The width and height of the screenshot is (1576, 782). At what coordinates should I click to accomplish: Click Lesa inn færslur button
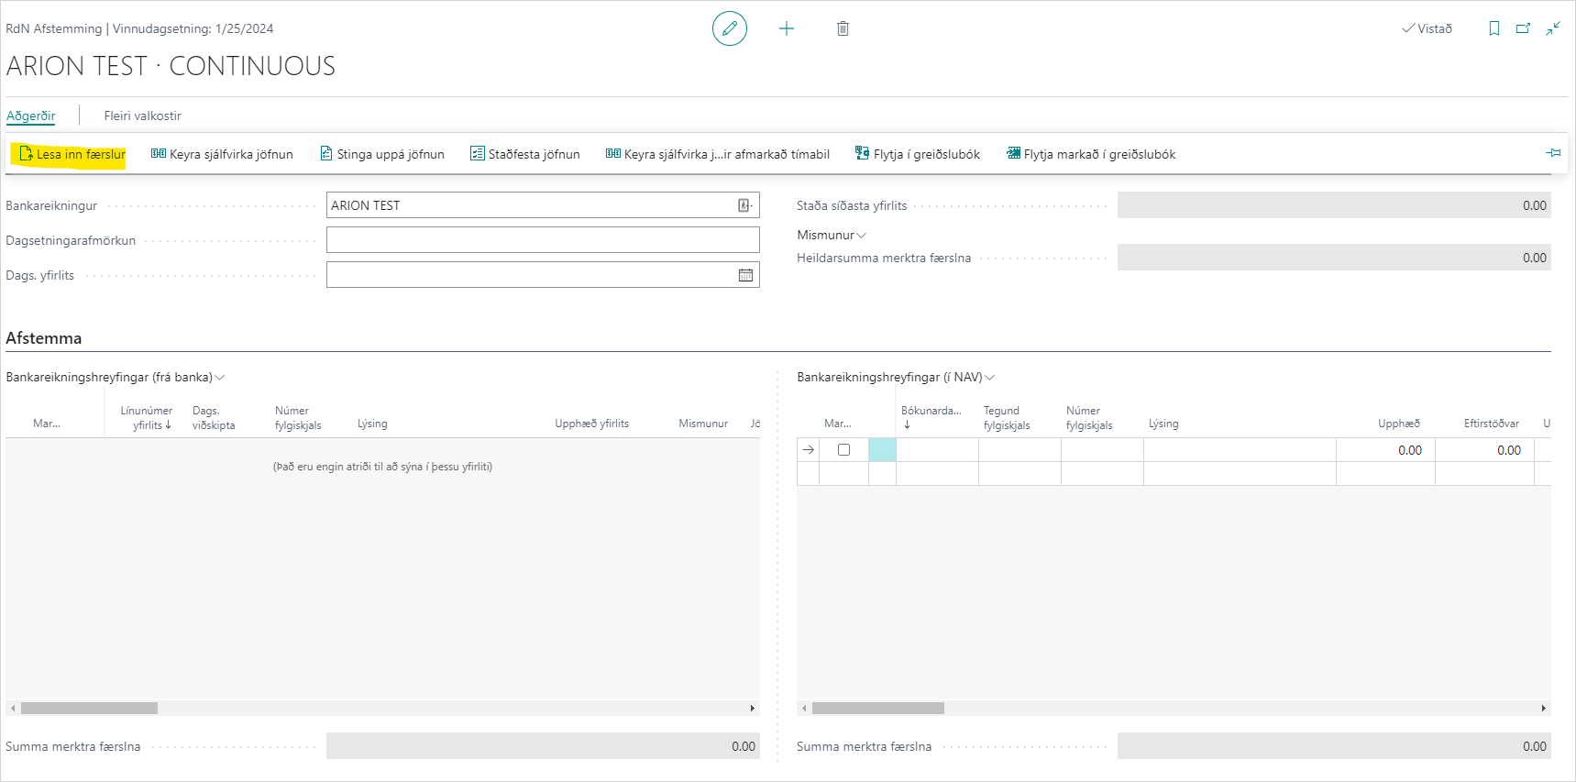(x=72, y=154)
